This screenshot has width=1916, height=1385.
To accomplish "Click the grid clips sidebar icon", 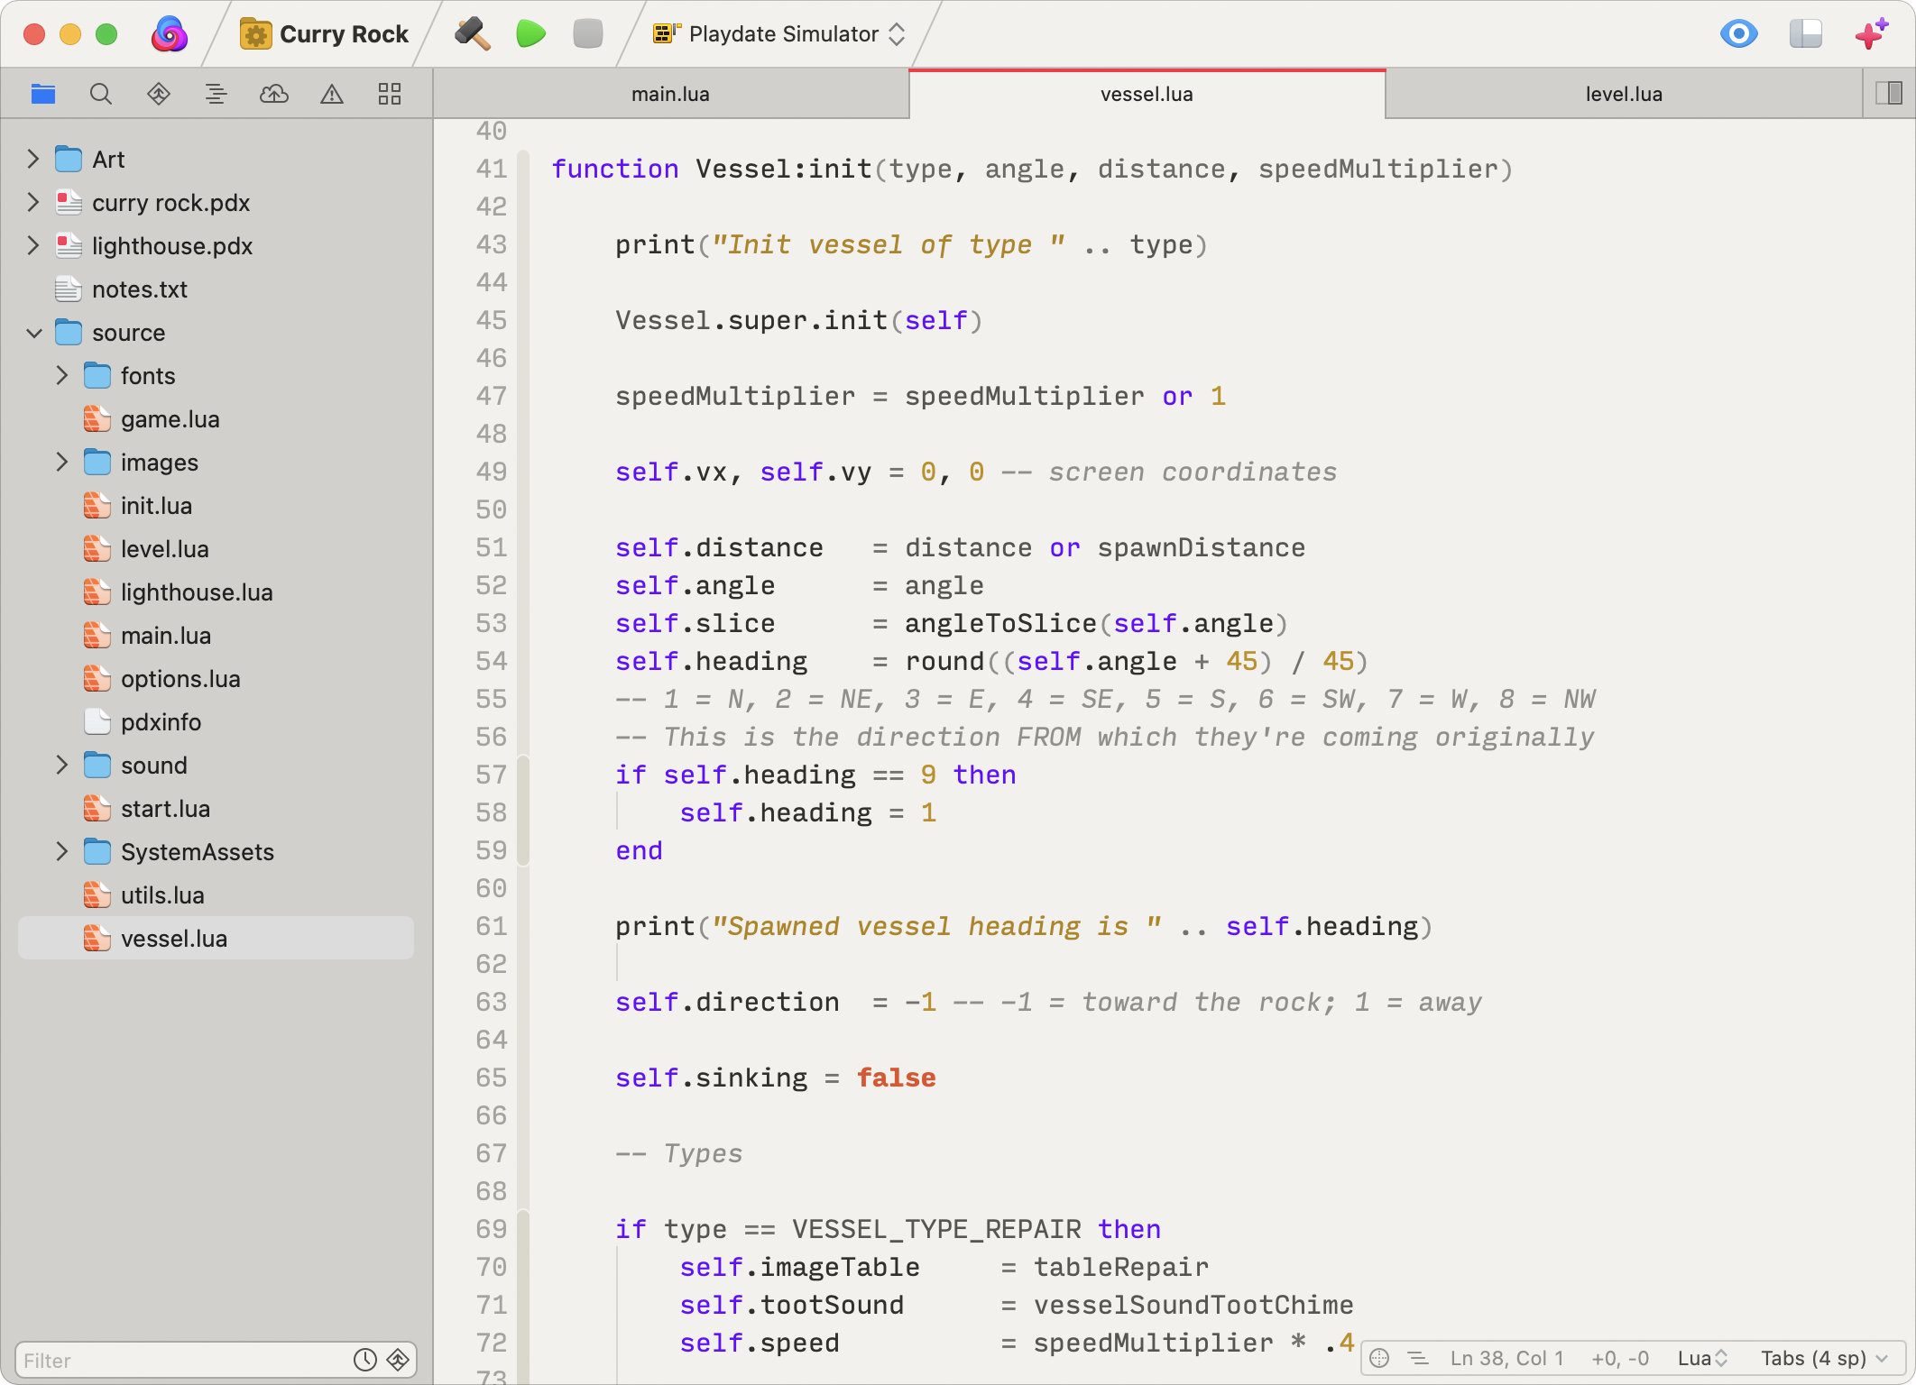I will click(x=390, y=94).
